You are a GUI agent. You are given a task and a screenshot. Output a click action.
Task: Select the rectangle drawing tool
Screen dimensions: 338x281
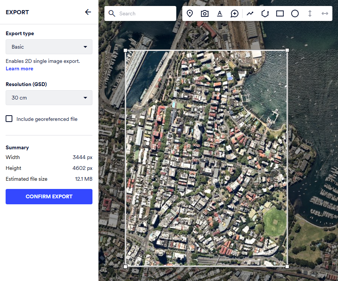click(x=280, y=13)
